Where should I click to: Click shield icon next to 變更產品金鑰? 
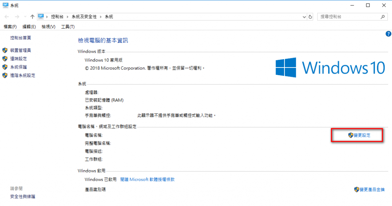pyautogui.click(x=357, y=190)
